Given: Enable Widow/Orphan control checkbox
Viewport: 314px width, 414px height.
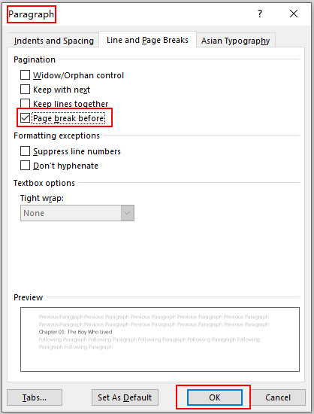Looking at the screenshot, I should (25, 75).
